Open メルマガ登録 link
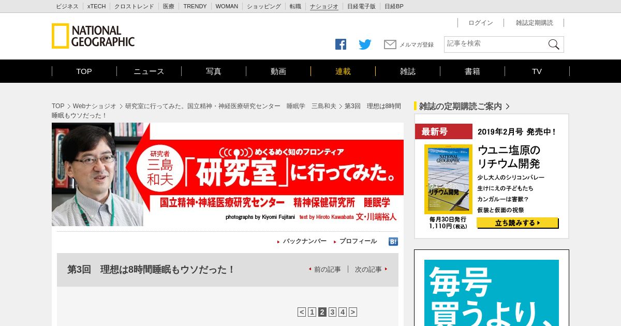This screenshot has height=326, width=621. [x=417, y=45]
